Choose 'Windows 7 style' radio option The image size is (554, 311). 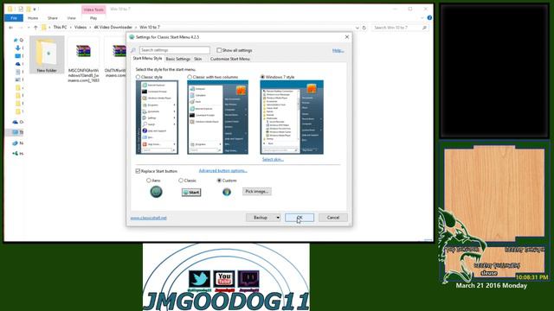pos(262,77)
